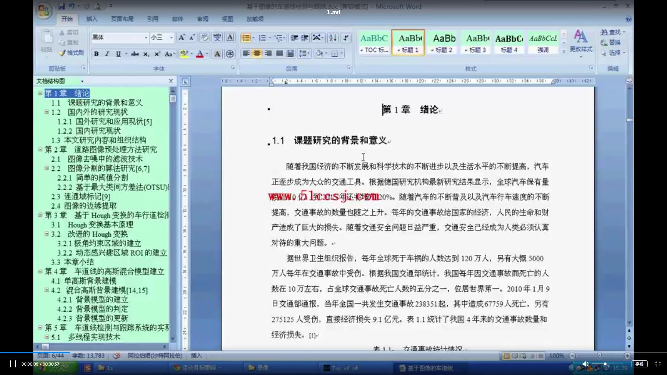Cut the selection with 剪切
Image resolution: width=667 pixels, height=375 pixels.
tap(69, 33)
